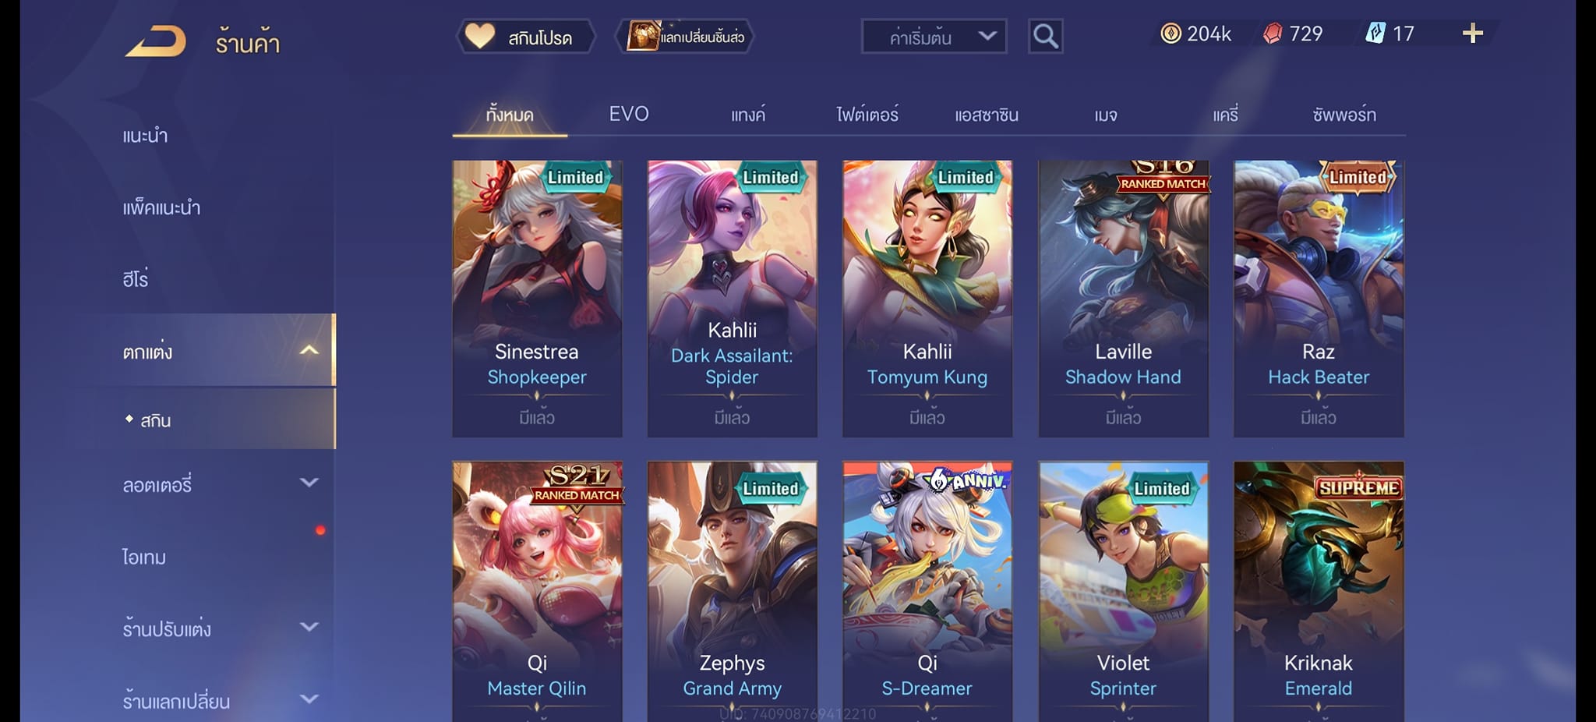Open Sinestrea Shopkeeper skin card
Viewport: 1596px width, 722px height.
[537, 299]
